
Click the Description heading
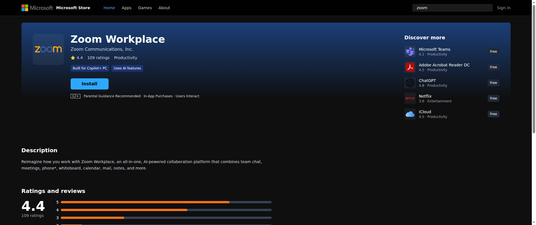click(39, 150)
